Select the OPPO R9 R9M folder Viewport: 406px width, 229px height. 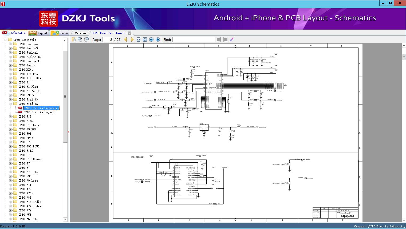pyautogui.click(x=27, y=129)
